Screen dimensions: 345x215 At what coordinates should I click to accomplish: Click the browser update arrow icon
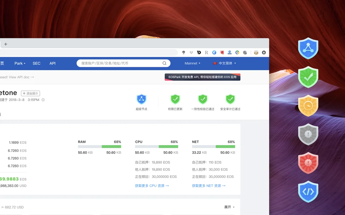(x=264, y=53)
